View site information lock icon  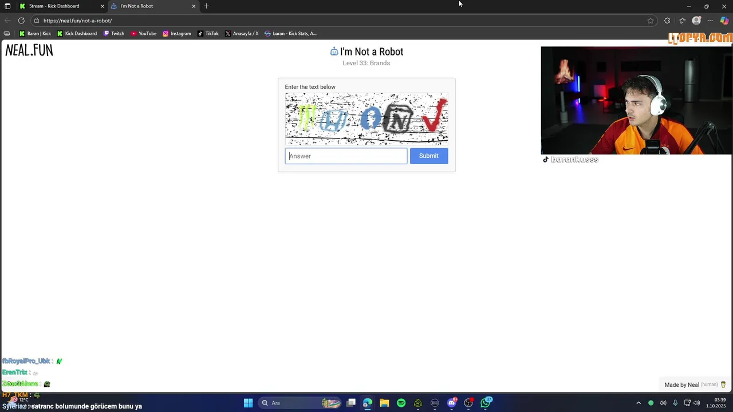[37, 21]
